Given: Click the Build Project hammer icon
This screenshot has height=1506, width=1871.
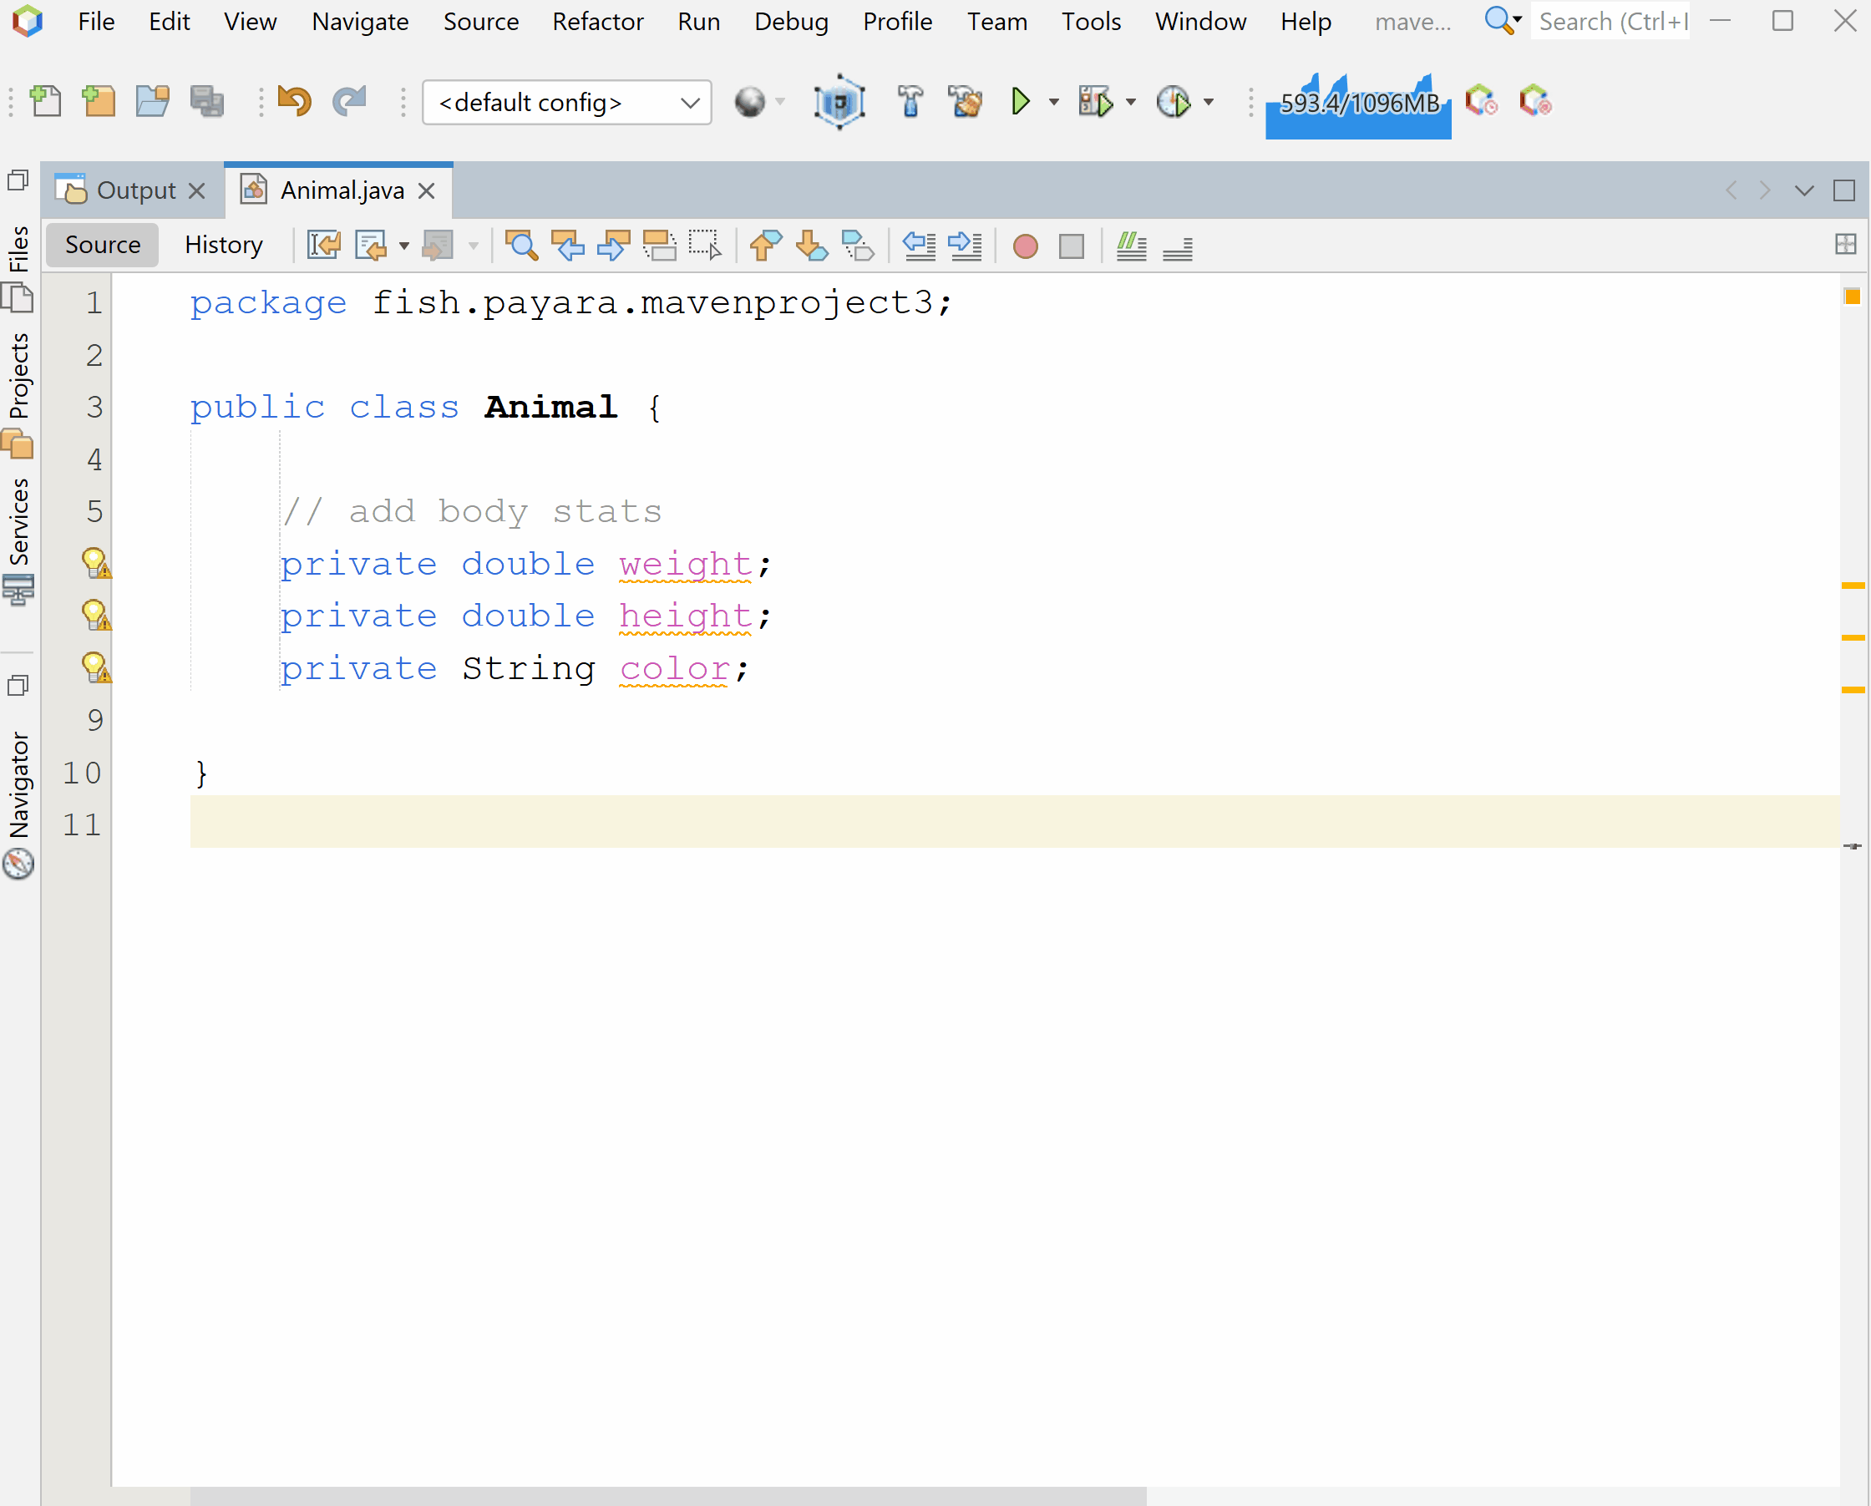Looking at the screenshot, I should 910,103.
